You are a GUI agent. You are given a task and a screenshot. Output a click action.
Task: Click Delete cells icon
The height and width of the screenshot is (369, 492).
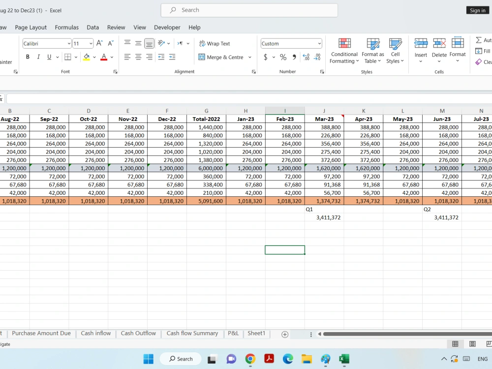point(439,43)
